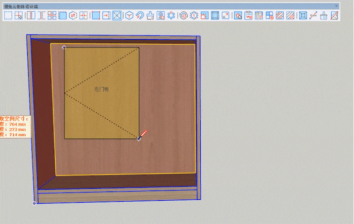The image size is (354, 224).
Task: Click the clipboard icon in toolbar
Action: [248, 16]
